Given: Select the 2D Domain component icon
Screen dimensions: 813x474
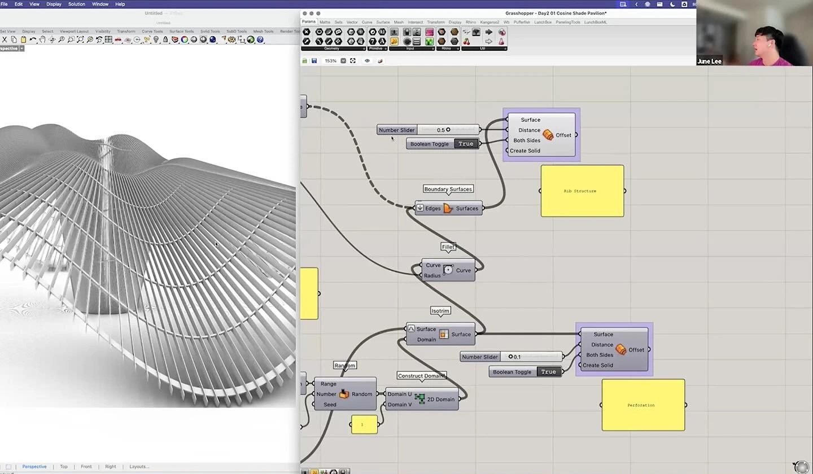Looking at the screenshot, I should [420, 399].
